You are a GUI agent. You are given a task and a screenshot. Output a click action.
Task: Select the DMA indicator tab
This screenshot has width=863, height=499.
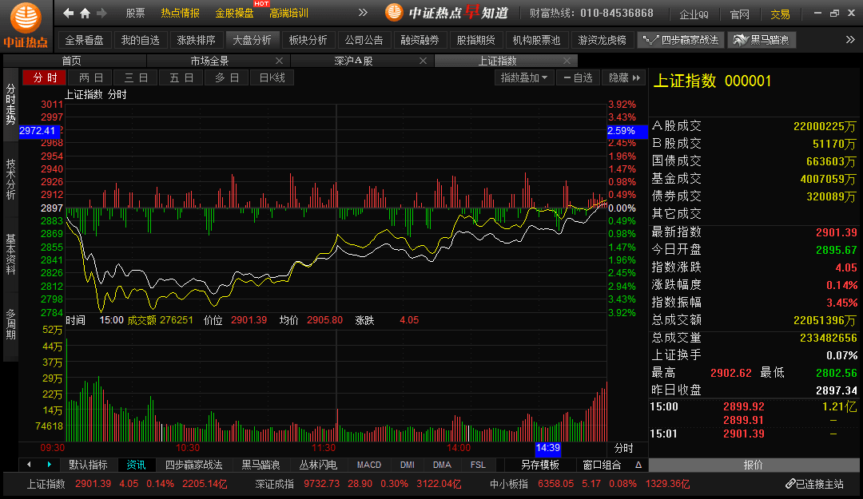(442, 465)
